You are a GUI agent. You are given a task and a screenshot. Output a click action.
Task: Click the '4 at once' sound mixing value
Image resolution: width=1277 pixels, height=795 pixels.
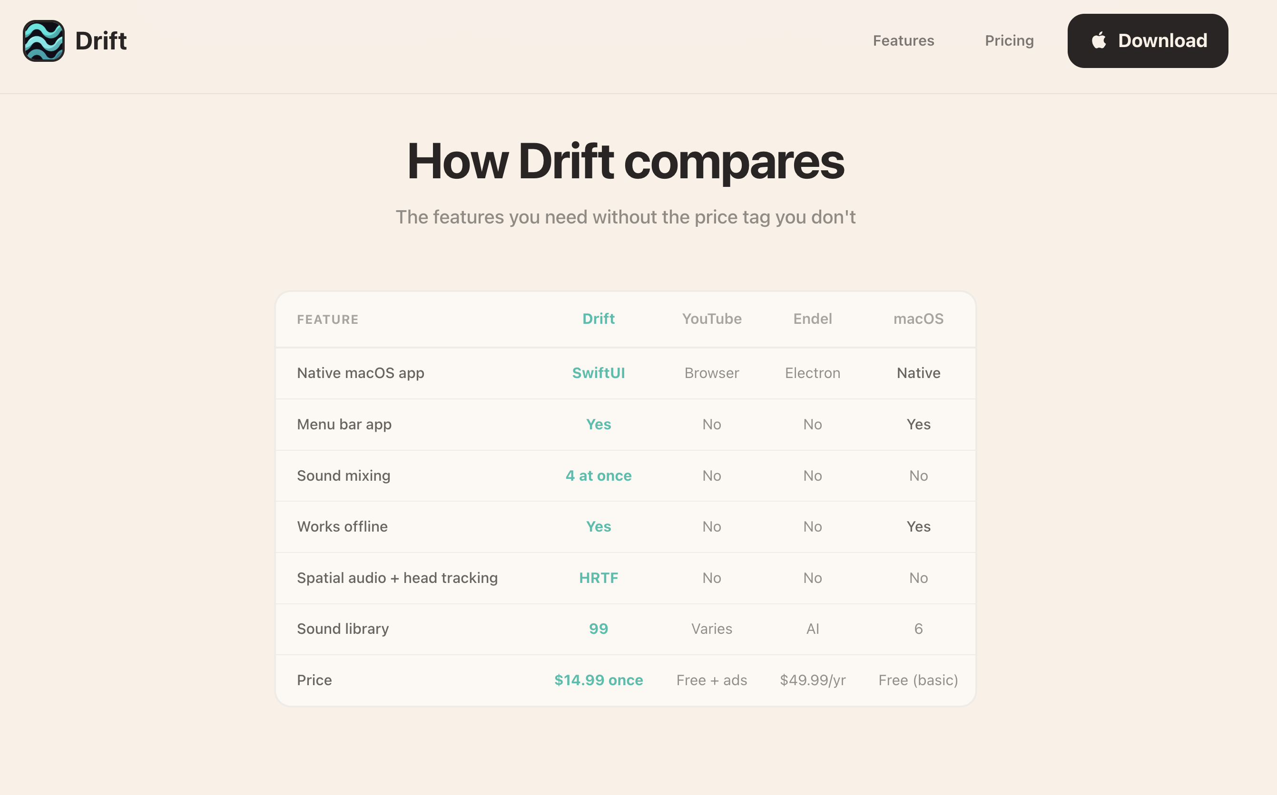(x=598, y=475)
